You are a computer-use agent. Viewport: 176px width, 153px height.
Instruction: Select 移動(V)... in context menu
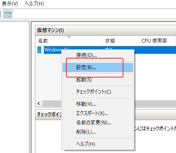click(98, 104)
